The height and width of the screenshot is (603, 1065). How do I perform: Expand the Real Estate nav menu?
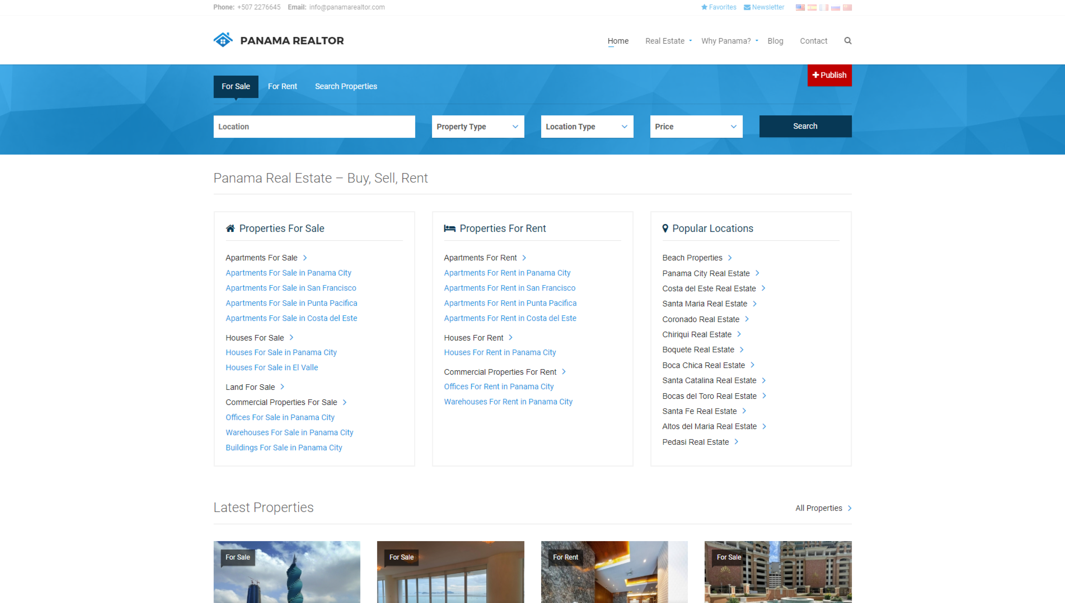pos(668,41)
